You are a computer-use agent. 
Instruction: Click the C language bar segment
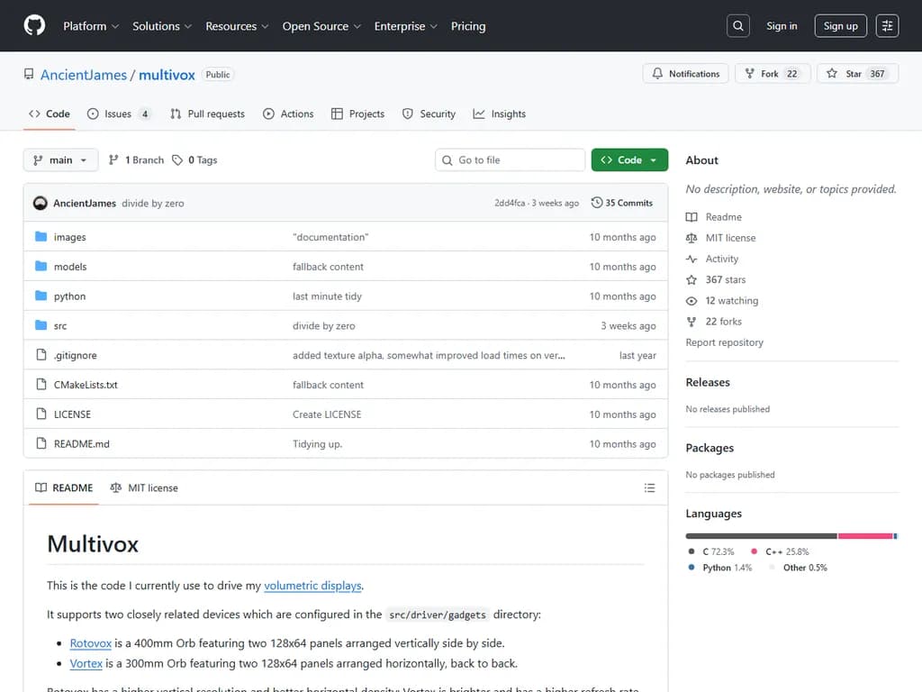point(761,536)
